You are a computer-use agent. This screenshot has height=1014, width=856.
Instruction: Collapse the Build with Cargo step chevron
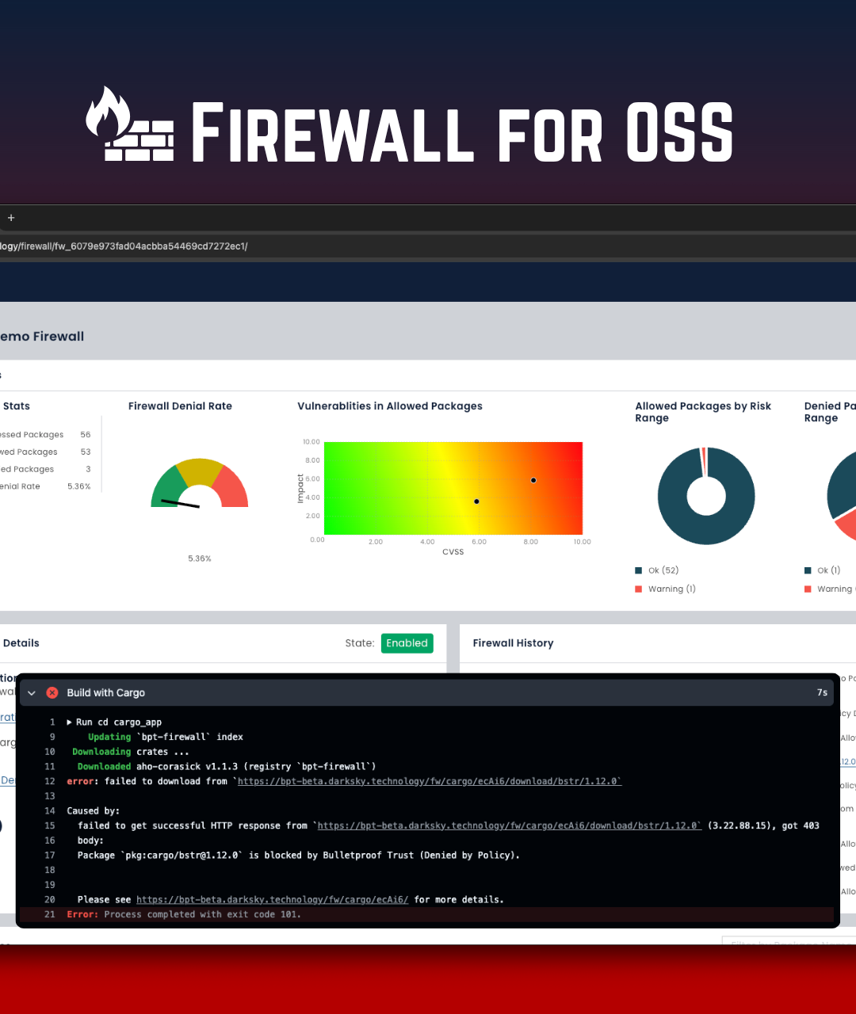[x=32, y=693]
